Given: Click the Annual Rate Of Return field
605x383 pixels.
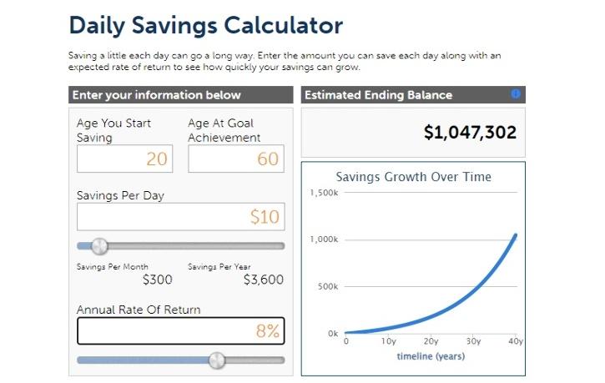Looking at the screenshot, I should pyautogui.click(x=180, y=330).
